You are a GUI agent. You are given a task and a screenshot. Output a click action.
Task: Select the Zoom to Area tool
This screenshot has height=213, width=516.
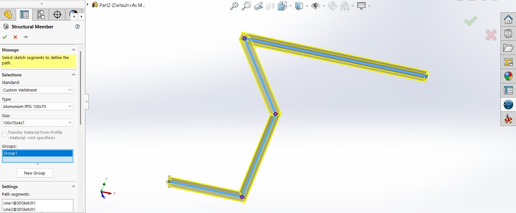coord(246,6)
